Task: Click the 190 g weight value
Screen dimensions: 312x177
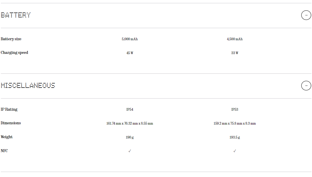Action: (x=130, y=137)
